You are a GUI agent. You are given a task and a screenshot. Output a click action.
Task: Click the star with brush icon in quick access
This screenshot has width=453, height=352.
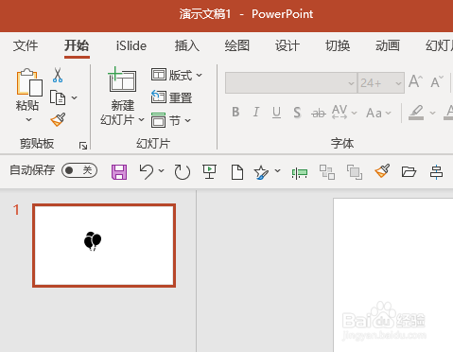(261, 172)
